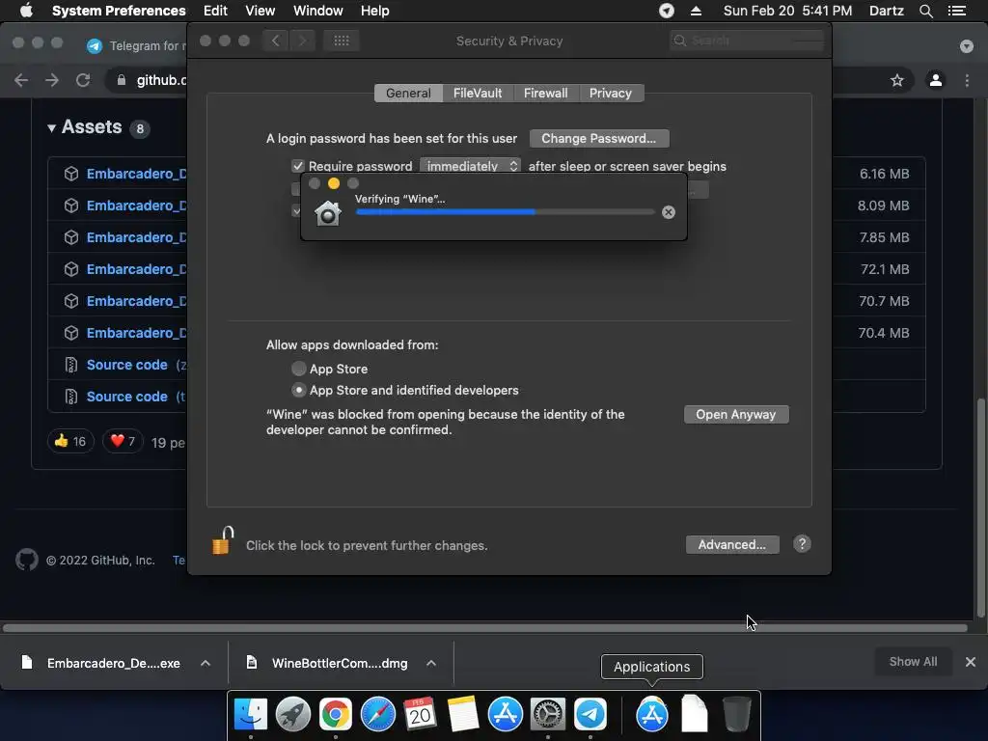Go back in System Preferences
This screenshot has width=988, height=741.
275,41
